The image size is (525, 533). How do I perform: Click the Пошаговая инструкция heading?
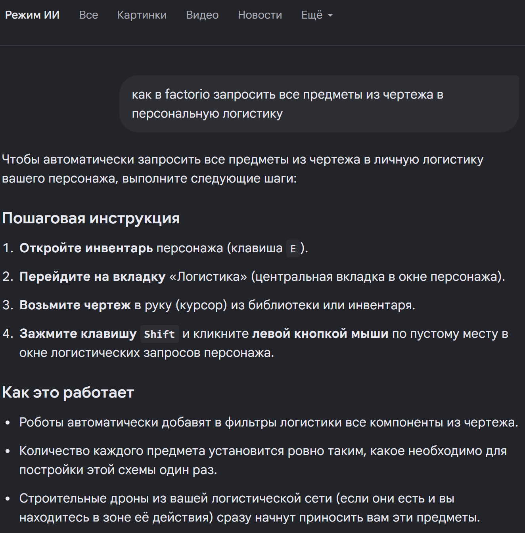[91, 218]
